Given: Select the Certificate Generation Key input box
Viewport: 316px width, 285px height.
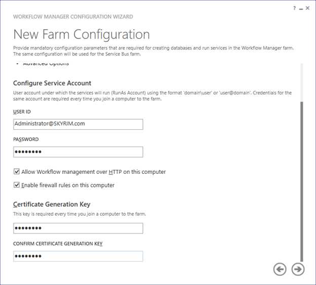Looking at the screenshot, I should (78, 228).
